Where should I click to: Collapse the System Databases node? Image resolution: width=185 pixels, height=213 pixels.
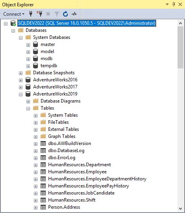click(x=21, y=38)
